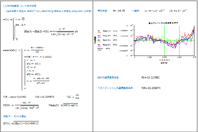Click the black legend line swatch
Image resolution: width=198 pixels, height=132 pixels.
99,50
